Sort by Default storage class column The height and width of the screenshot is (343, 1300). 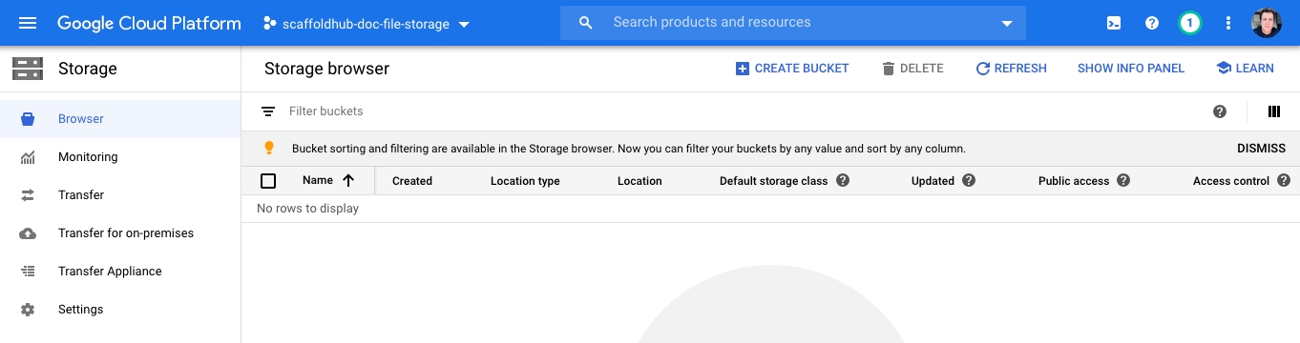pos(773,181)
